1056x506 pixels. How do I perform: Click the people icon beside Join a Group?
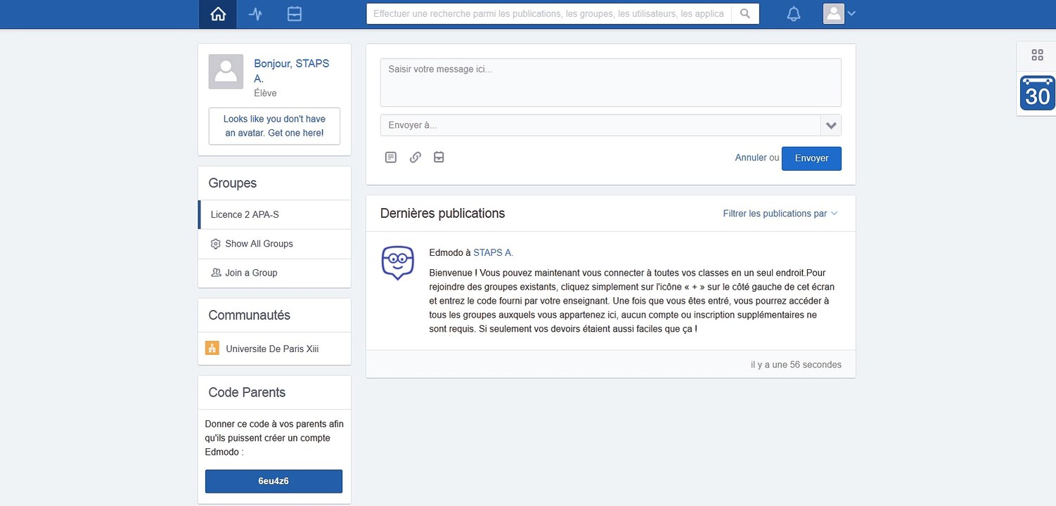pyautogui.click(x=216, y=273)
